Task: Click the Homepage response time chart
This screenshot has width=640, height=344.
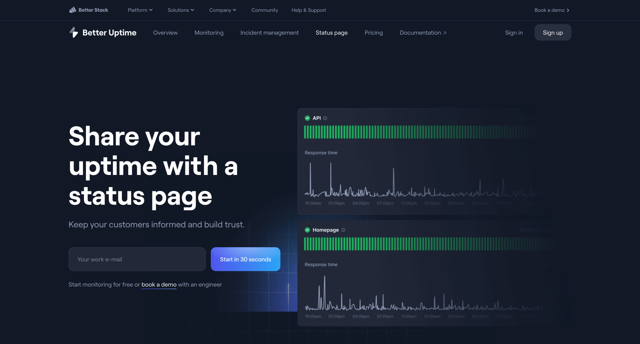Action: pos(424,293)
